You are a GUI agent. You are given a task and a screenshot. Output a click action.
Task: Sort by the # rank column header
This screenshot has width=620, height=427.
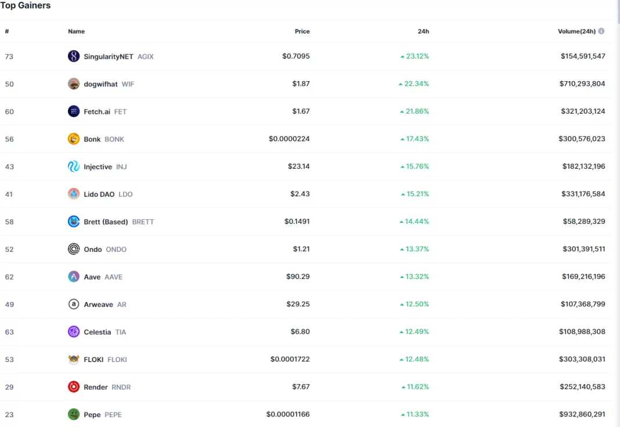(7, 31)
